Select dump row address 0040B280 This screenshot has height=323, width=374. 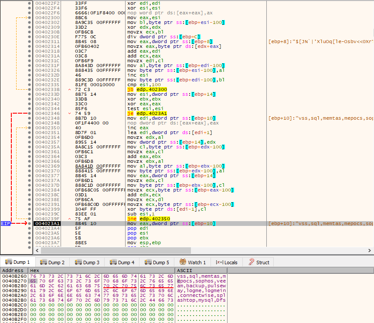pyautogui.click(x=14, y=286)
